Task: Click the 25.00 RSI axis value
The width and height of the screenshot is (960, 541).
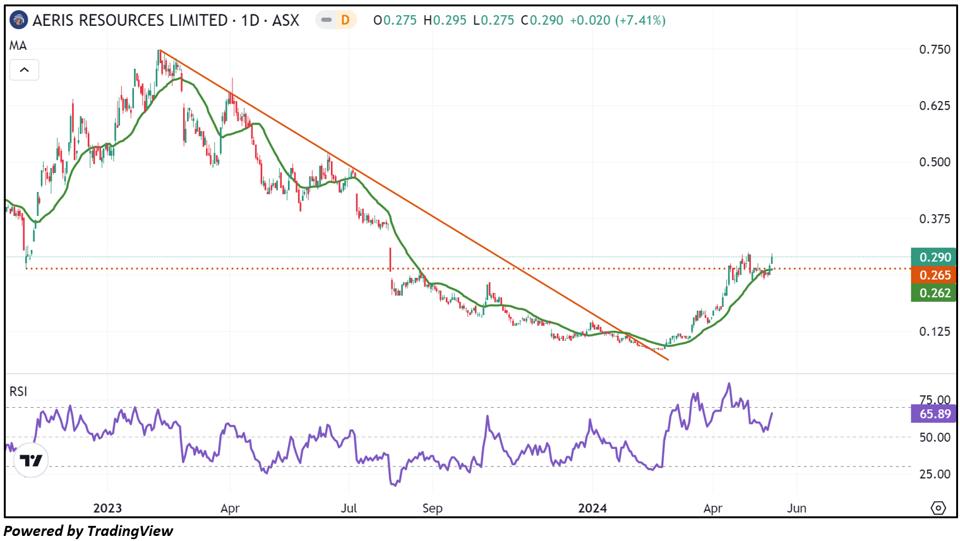Action: point(935,473)
